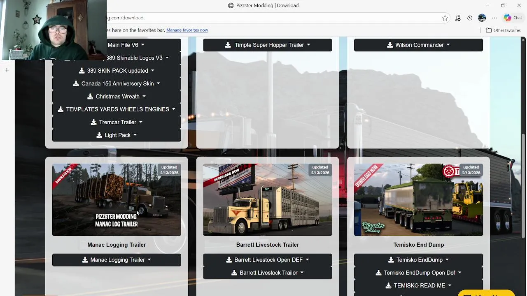Screen dimensions: 527x296
Task: Expand Christmas Wreath download dropdown
Action: click(117, 97)
